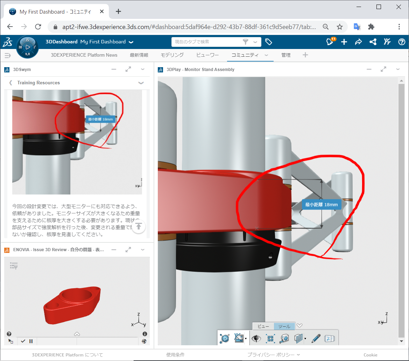Open the tag (6WTags) icon

[269, 42]
